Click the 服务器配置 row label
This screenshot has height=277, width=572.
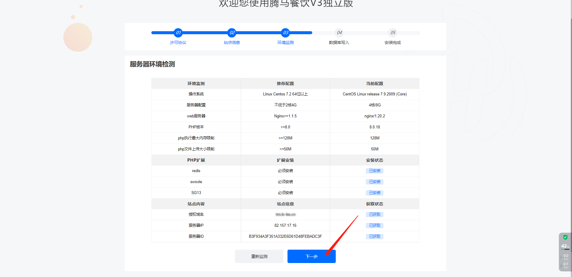click(x=196, y=105)
